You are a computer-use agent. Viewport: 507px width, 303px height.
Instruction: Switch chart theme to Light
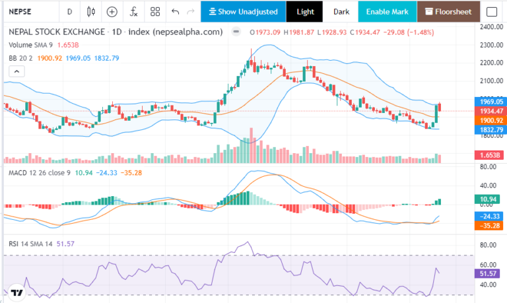coord(305,12)
